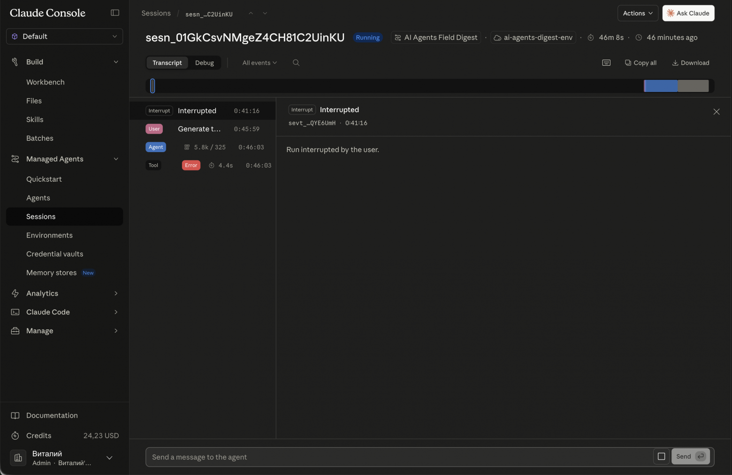Click the Manage briefcase icon

click(15, 331)
